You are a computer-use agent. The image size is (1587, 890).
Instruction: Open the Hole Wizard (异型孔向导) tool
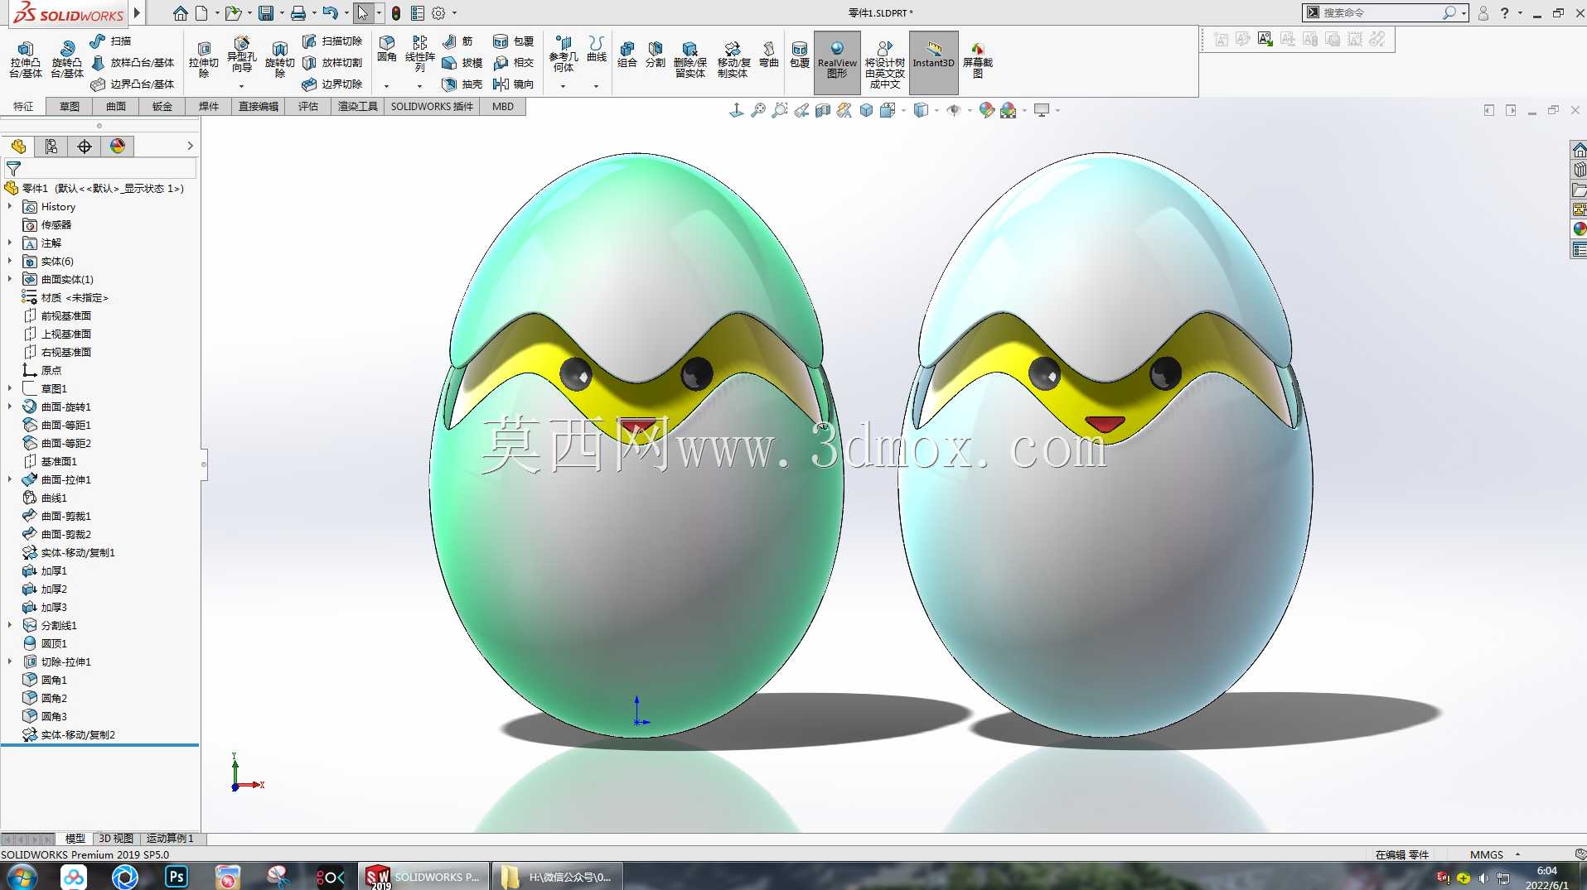(241, 56)
